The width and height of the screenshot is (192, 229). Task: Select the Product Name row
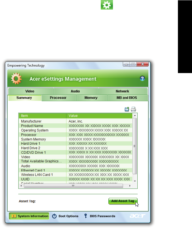coord(75,126)
